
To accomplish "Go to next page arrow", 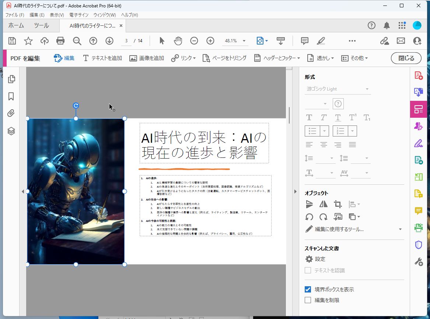I will [x=109, y=41].
